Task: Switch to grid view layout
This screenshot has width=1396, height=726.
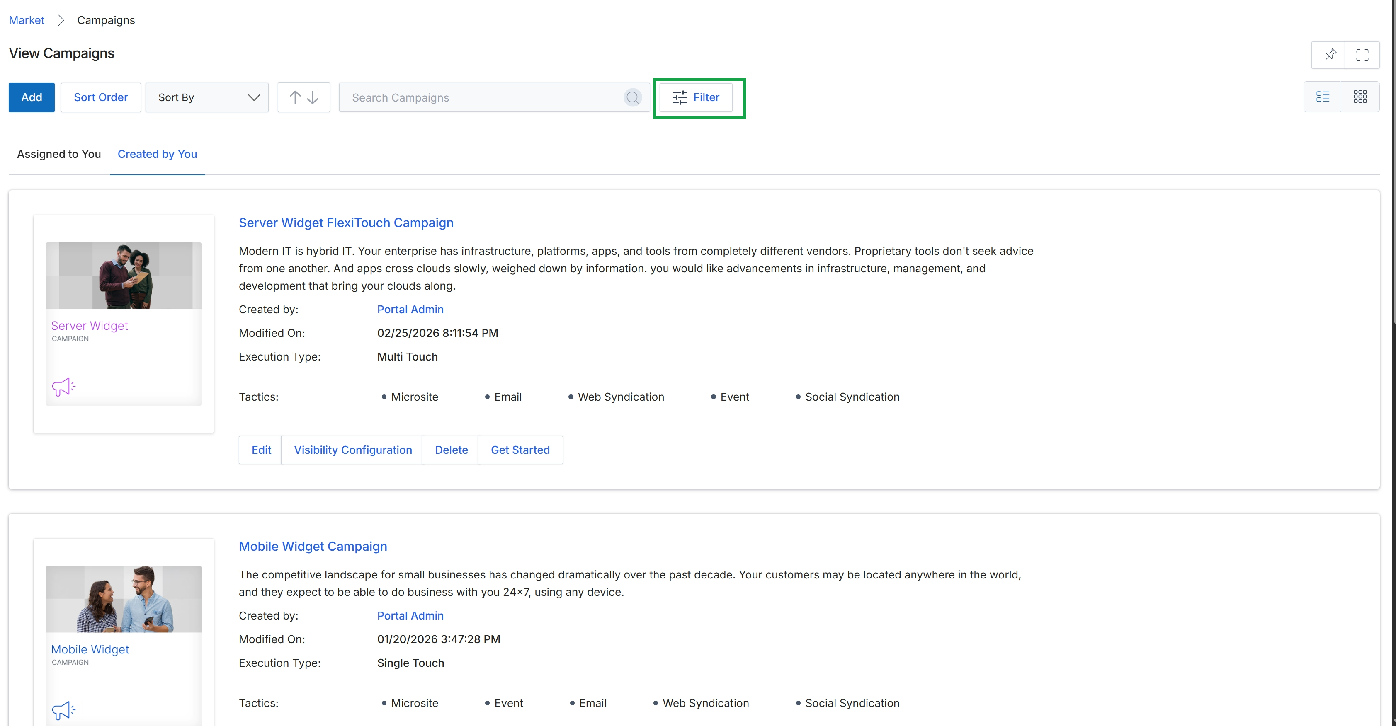Action: 1360,97
